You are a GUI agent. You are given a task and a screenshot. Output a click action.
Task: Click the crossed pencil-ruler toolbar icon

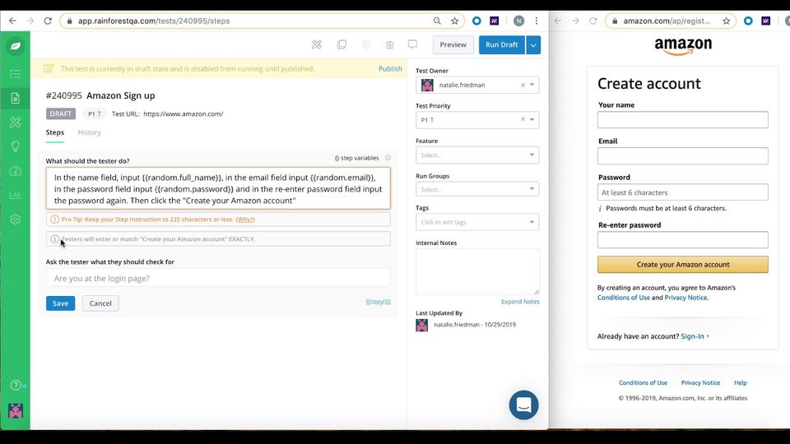[x=316, y=44]
